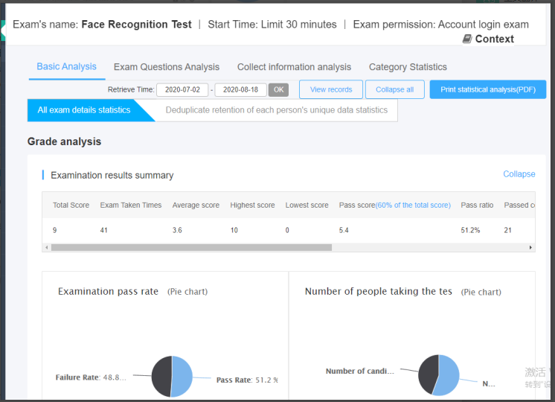
Task: Select All exam details statistics option
Action: pos(84,110)
